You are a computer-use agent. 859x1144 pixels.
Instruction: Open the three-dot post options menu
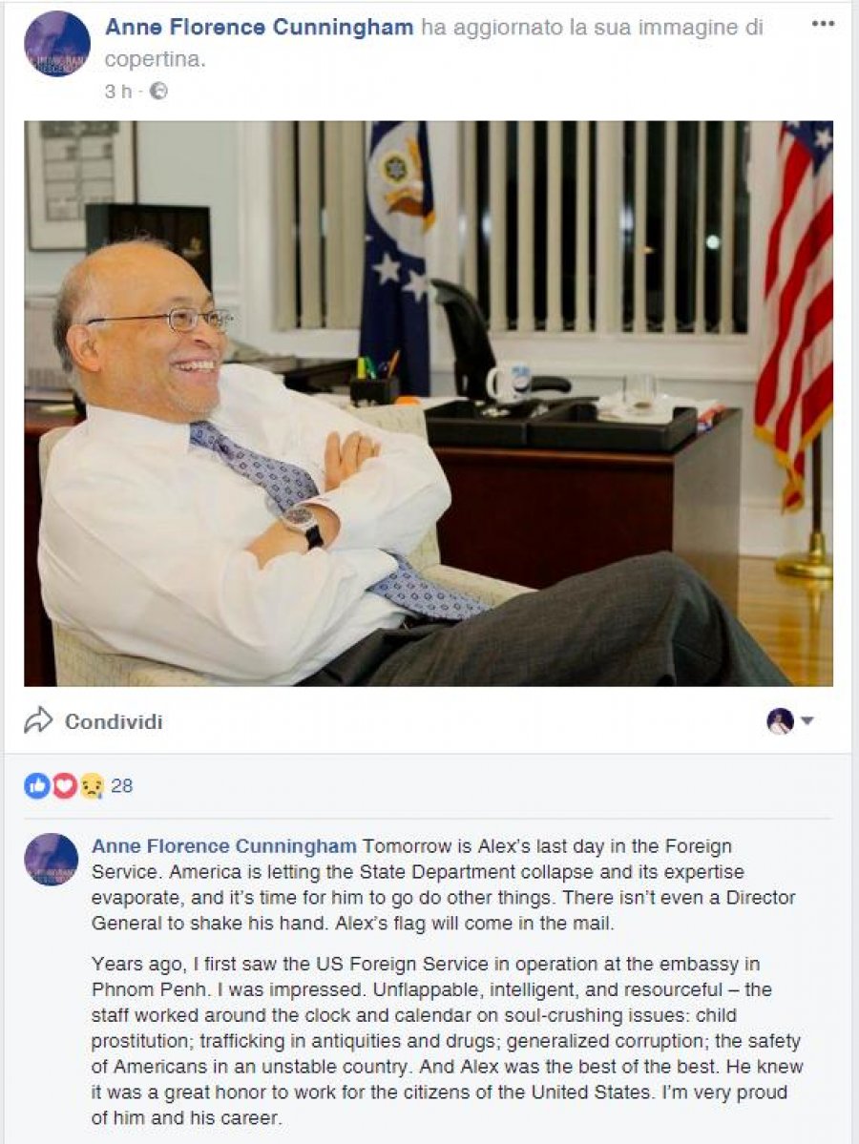pyautogui.click(x=823, y=24)
